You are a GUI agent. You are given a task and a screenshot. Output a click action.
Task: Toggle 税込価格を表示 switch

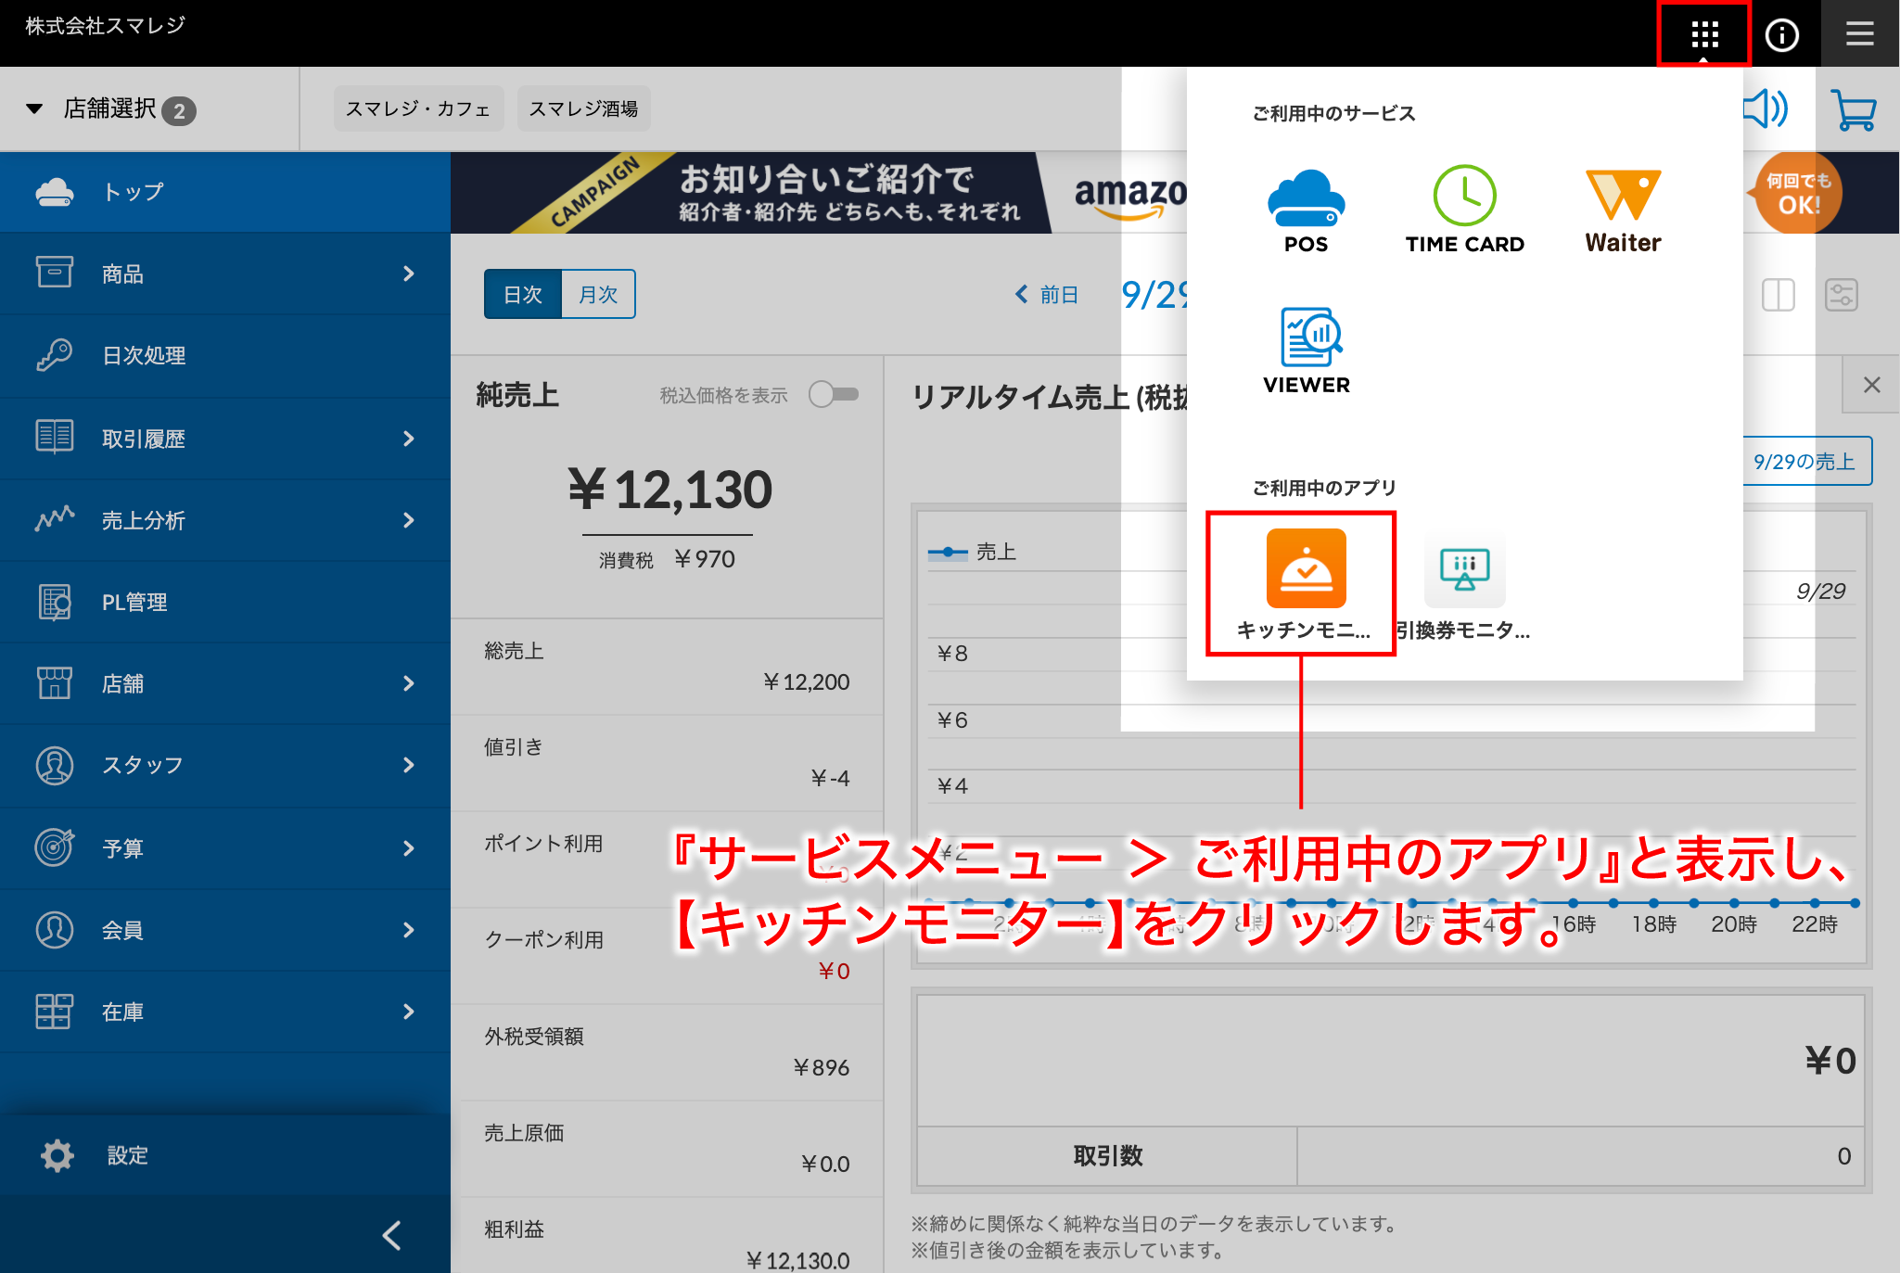tap(833, 395)
